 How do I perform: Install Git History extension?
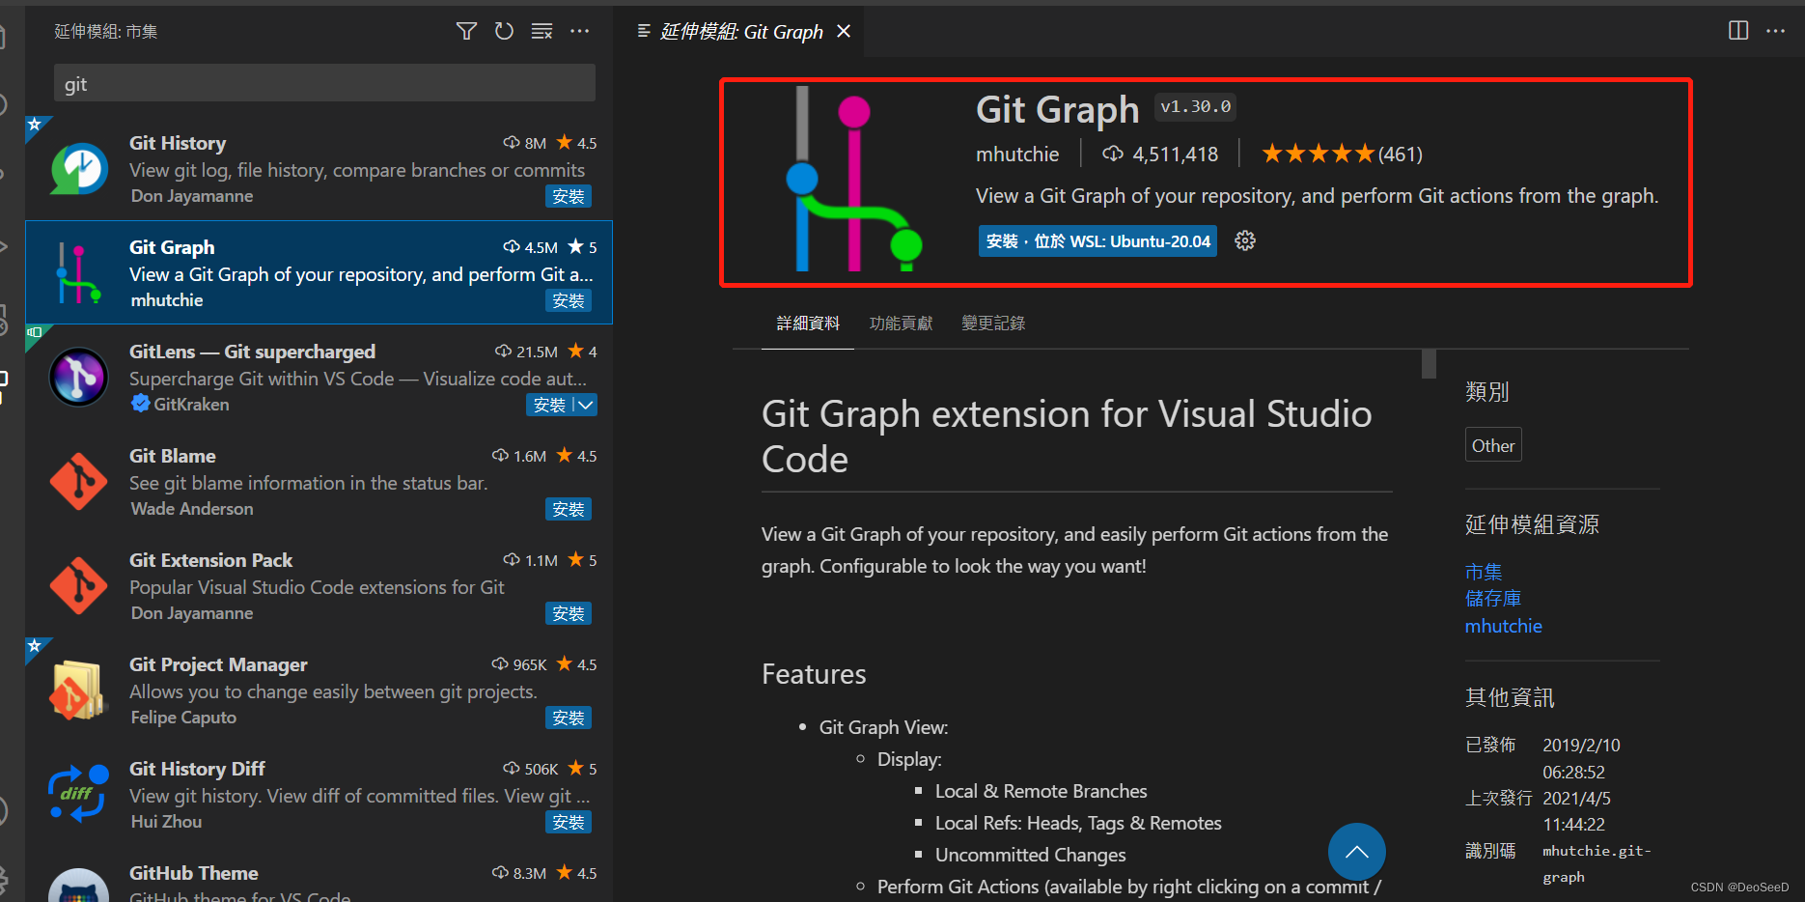(569, 196)
